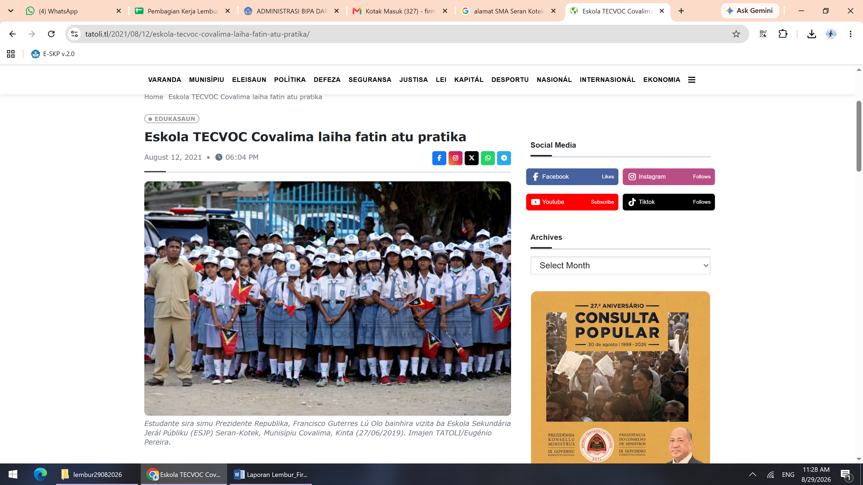Click the Ask Gemini button

click(x=750, y=11)
